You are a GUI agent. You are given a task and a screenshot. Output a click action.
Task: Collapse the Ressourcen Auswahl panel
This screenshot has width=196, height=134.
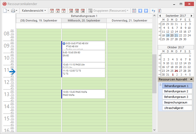pyautogui.click(x=191, y=79)
